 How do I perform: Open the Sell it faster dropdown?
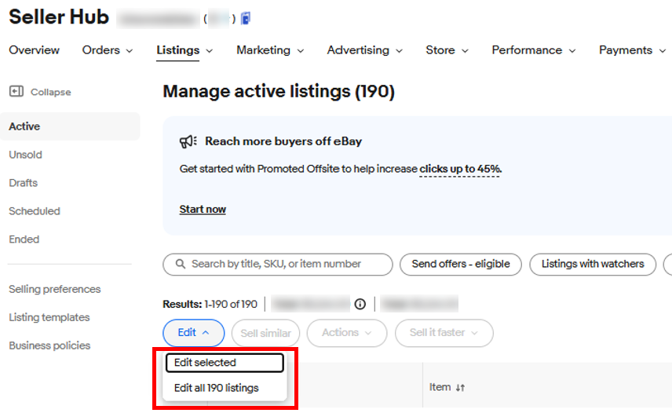(444, 333)
